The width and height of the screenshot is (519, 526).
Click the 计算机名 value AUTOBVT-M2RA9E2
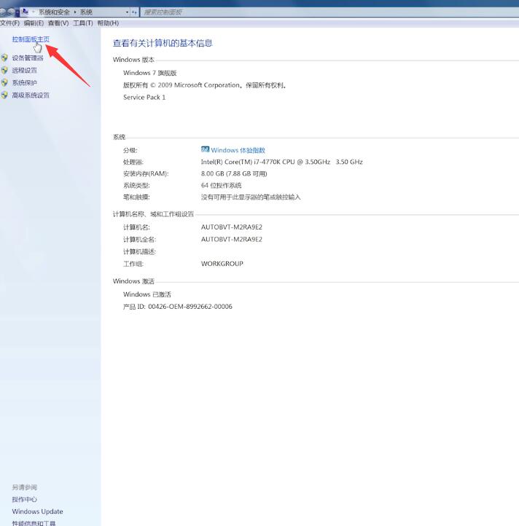tap(232, 227)
